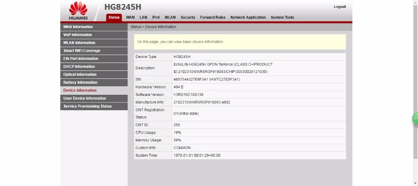Click the Software Version label
This screenshot has height=186, width=418.
150,95
